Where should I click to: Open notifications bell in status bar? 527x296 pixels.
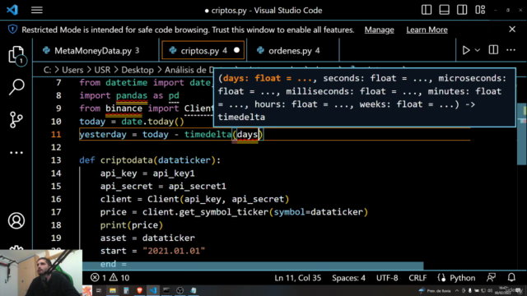point(511,278)
